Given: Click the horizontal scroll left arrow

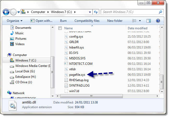Looking at the screenshot, I should click(58, 96).
